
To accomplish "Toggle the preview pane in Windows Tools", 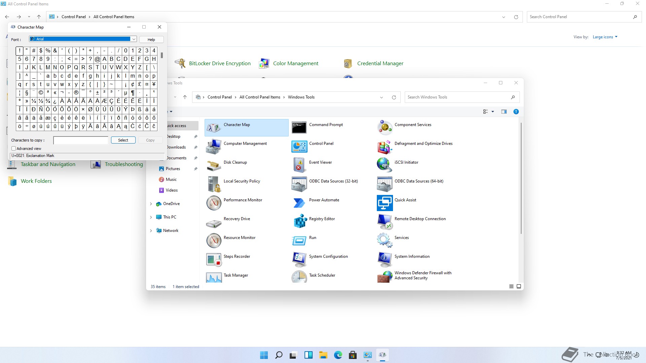I will (x=504, y=112).
